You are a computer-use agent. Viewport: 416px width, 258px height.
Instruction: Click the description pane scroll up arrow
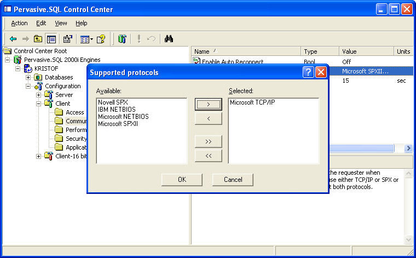tap(408, 174)
